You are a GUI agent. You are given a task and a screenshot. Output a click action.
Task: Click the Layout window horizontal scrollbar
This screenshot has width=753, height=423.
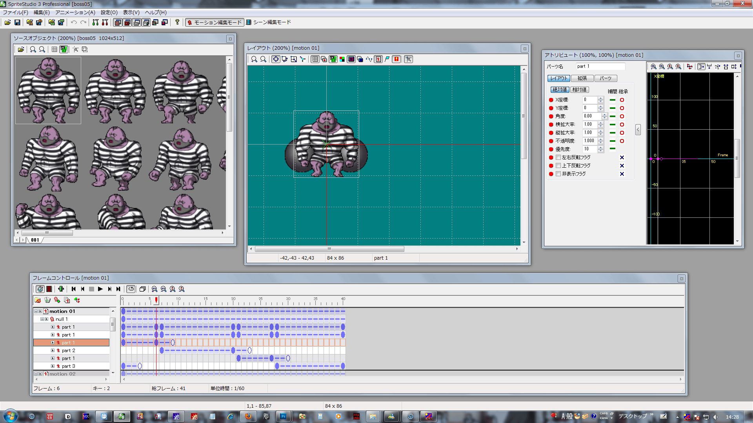point(329,249)
